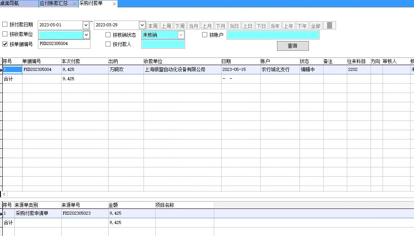Uncheck the 按单据编号 checkbox
414x236 pixels.
coord(5,44)
